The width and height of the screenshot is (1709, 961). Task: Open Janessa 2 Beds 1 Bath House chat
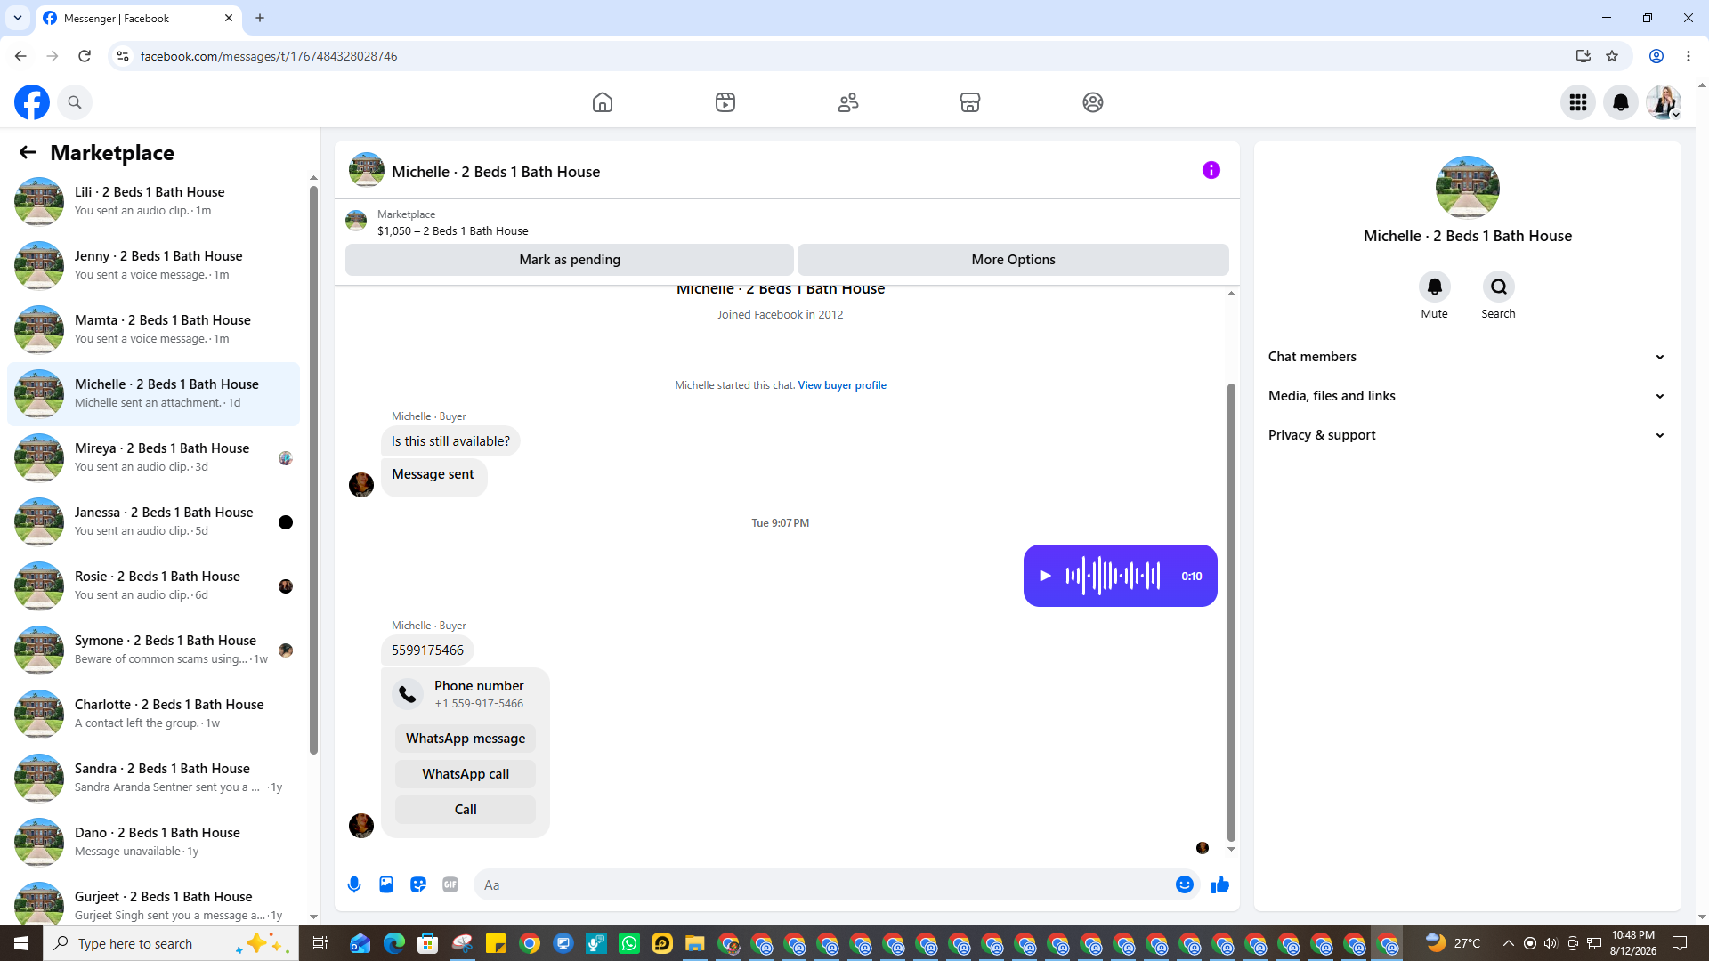(153, 521)
